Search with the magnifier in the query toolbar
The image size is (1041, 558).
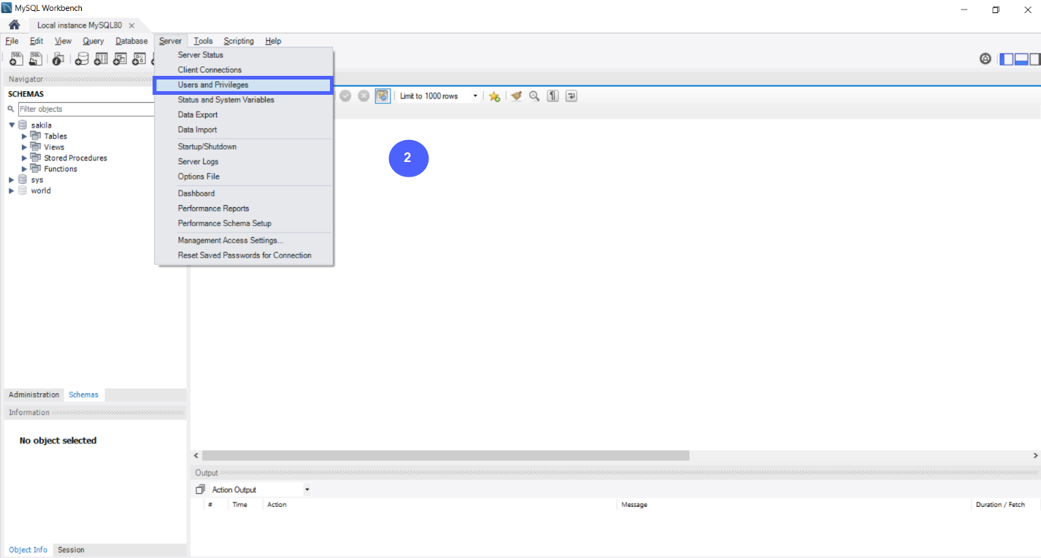(534, 96)
